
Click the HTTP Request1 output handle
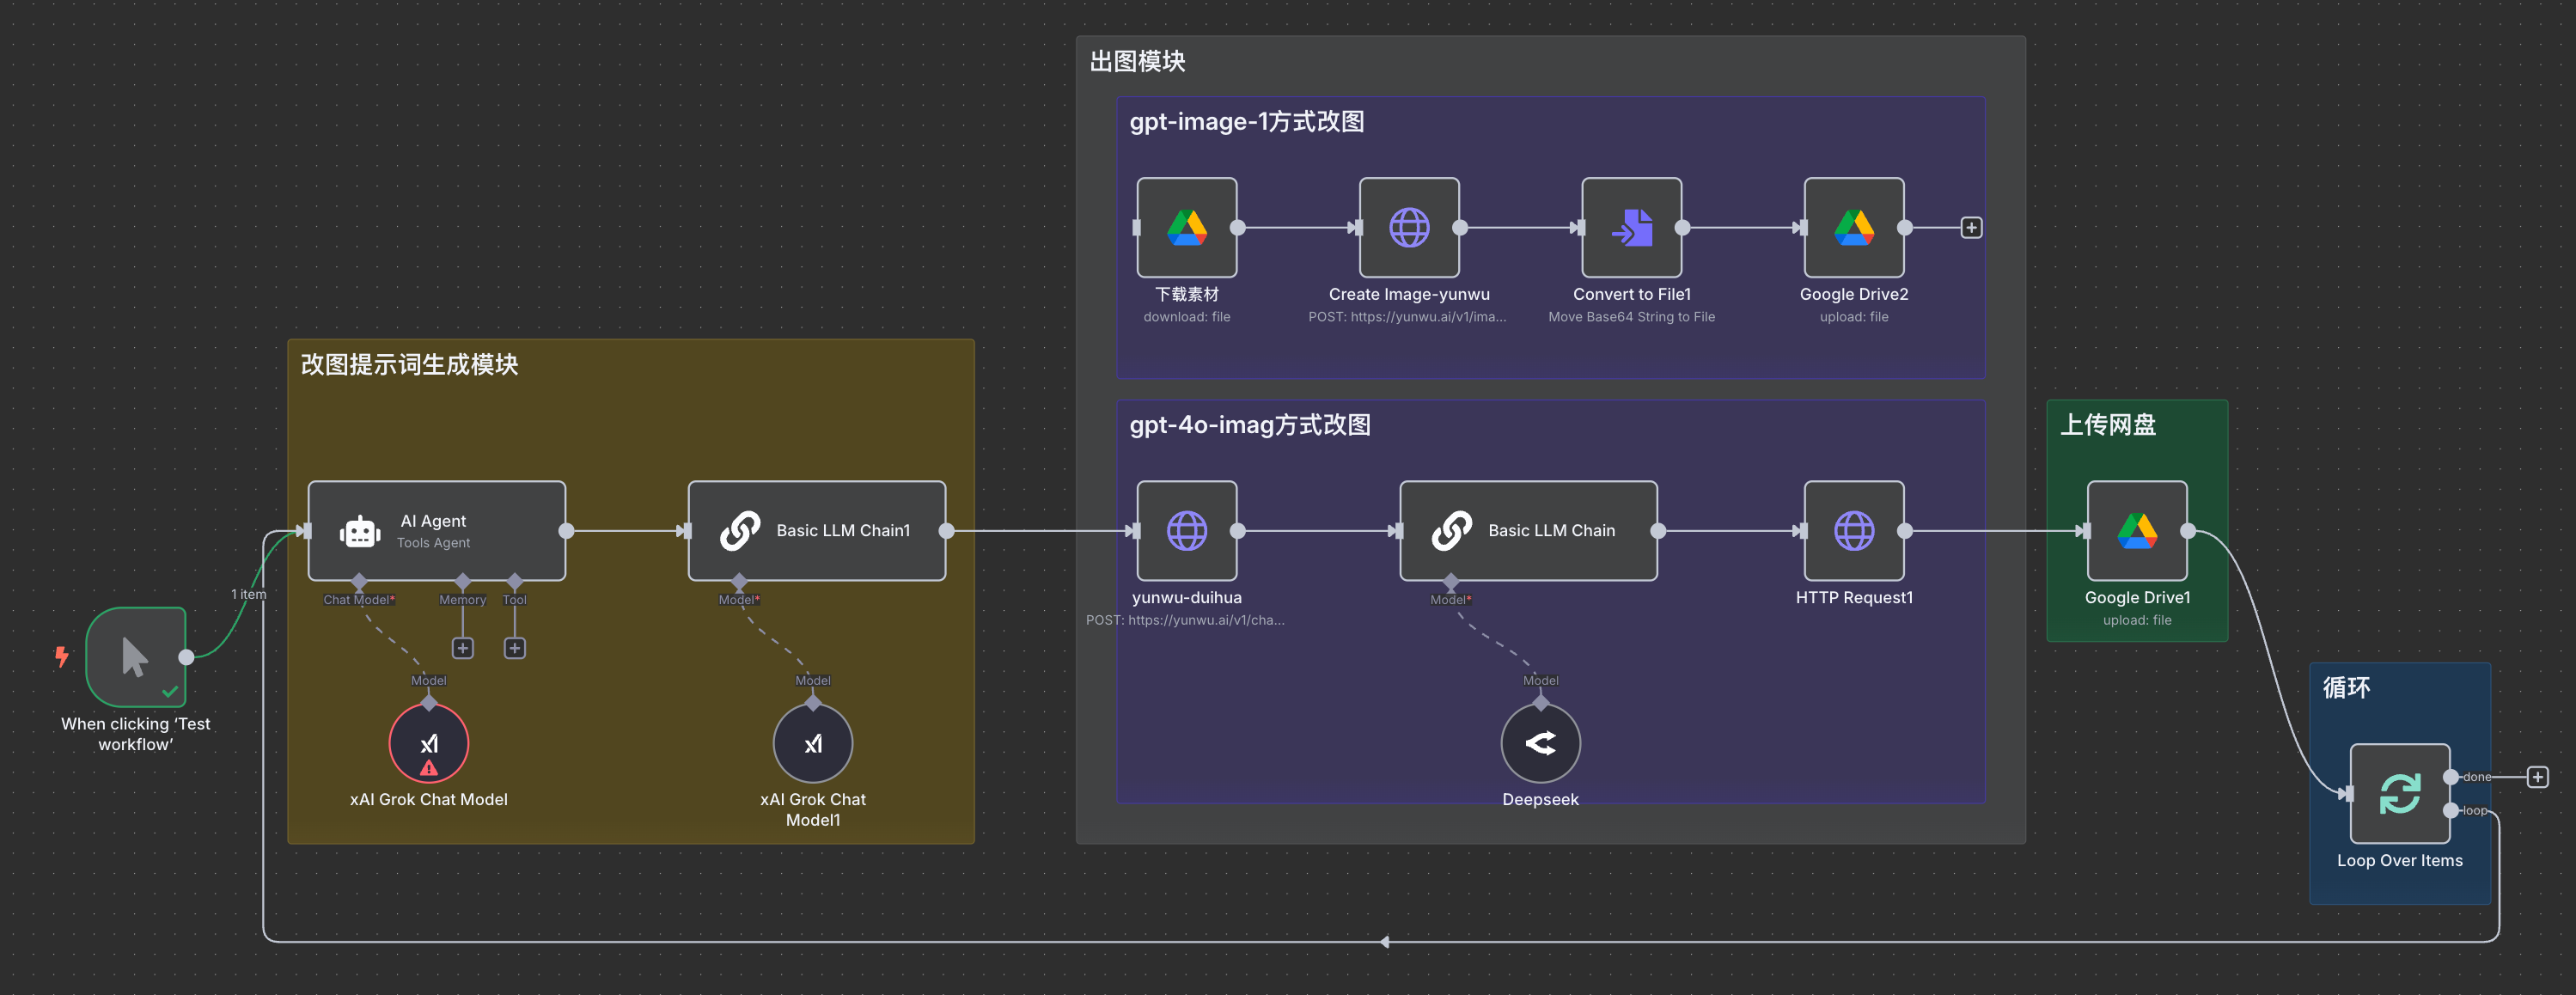(1905, 531)
